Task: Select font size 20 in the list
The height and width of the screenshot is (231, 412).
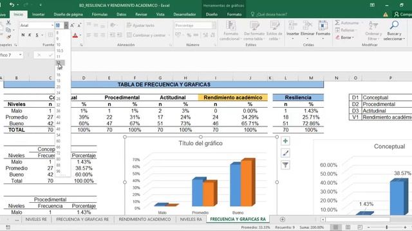Action: pyautogui.click(x=59, y=87)
